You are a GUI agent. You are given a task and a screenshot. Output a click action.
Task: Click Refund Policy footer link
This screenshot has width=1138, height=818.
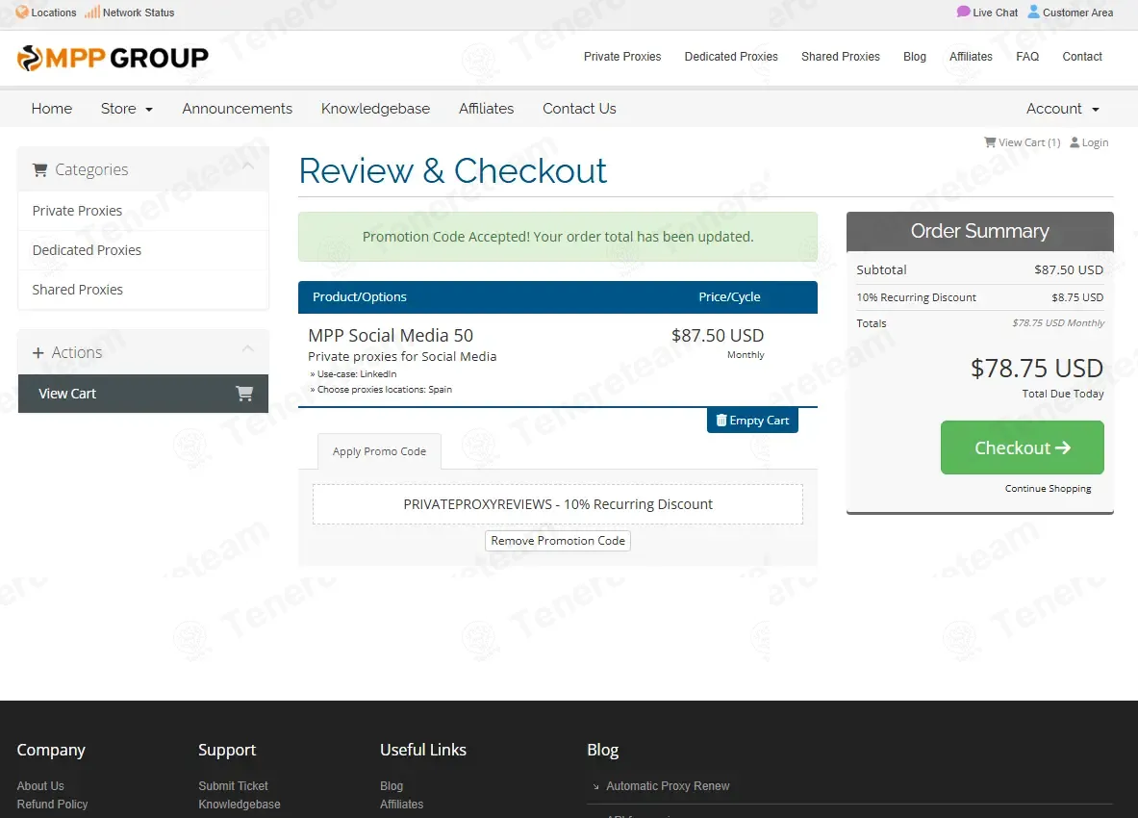(52, 805)
